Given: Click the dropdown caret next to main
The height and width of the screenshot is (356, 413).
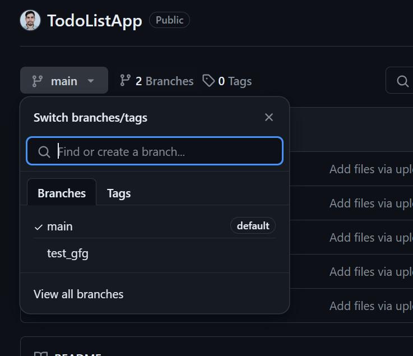Looking at the screenshot, I should (91, 81).
